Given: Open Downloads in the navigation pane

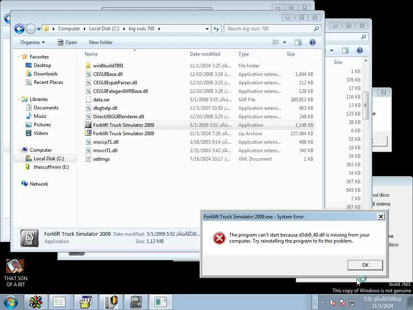Looking at the screenshot, I should tap(46, 74).
